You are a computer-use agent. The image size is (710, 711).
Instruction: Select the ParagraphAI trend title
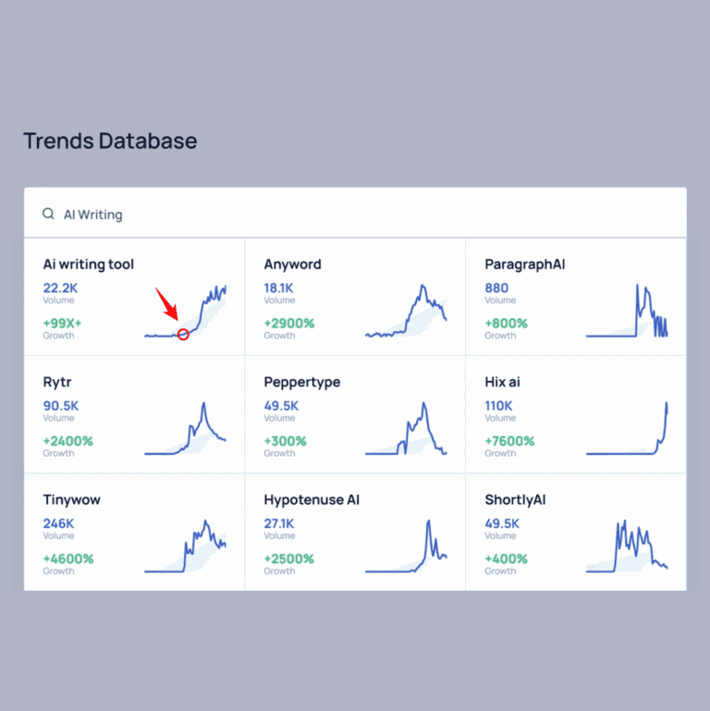(524, 264)
